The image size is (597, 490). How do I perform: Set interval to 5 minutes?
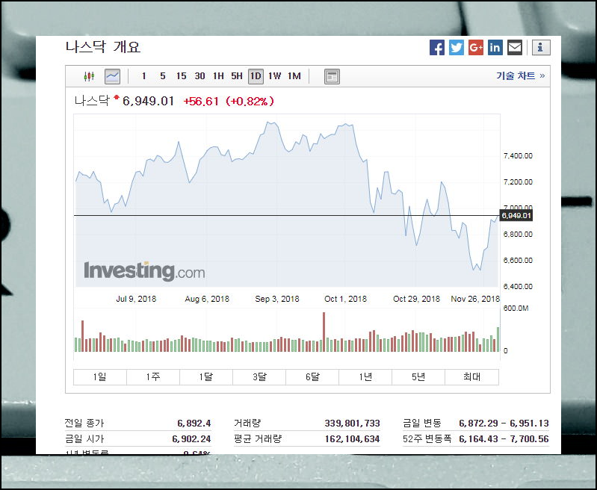pos(163,76)
